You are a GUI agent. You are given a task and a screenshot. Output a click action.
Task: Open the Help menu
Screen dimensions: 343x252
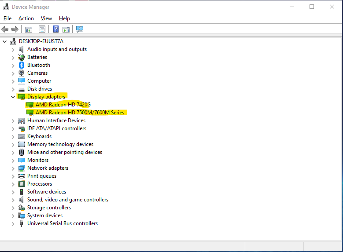tap(64, 18)
